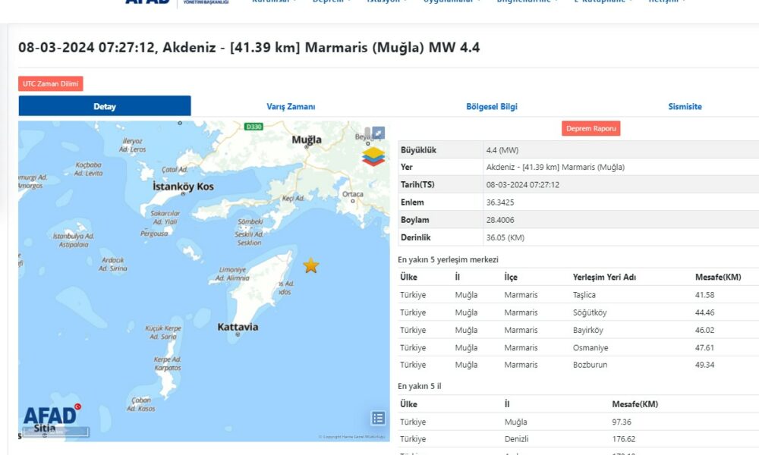Click the yellow star epicenter marker
The width and height of the screenshot is (759, 455).
(x=310, y=265)
